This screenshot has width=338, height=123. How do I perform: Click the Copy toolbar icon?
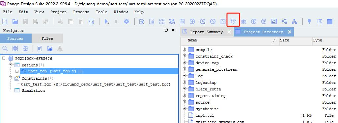[71, 21]
